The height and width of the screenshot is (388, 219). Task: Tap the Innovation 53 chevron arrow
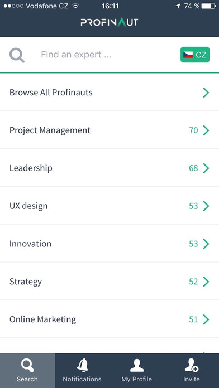206,244
